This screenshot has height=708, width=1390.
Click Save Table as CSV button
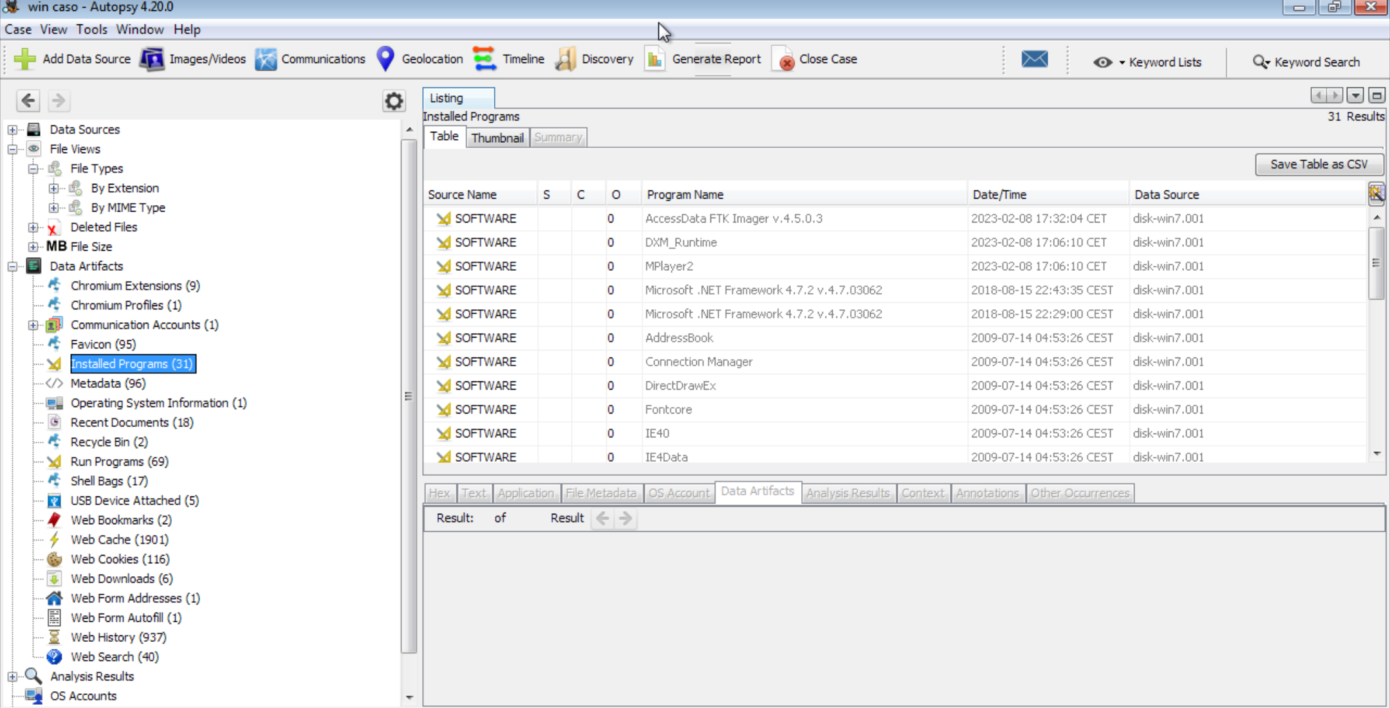[1319, 165]
